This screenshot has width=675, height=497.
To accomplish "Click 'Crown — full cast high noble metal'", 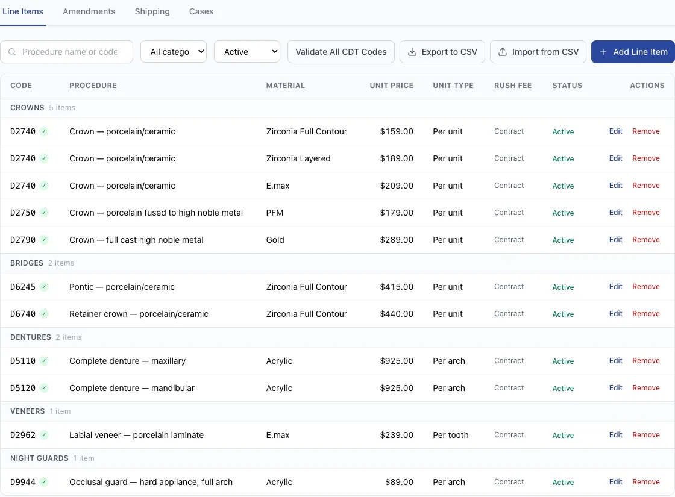I will pos(136,240).
